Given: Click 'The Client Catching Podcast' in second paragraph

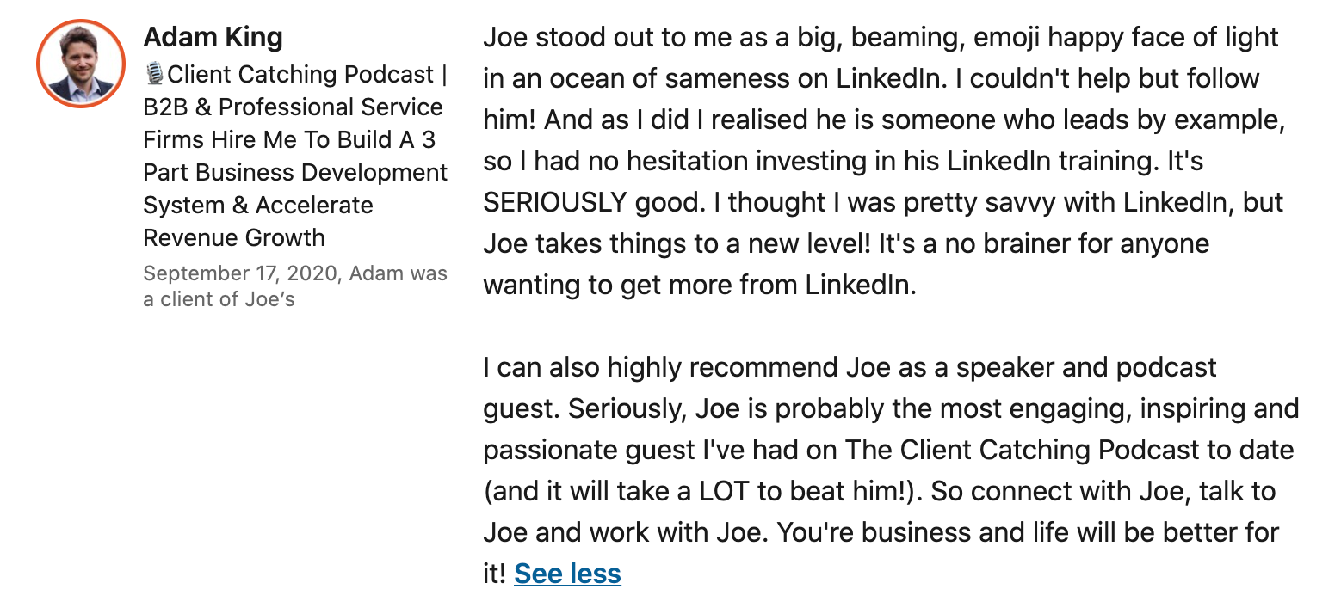Looking at the screenshot, I should (x=1022, y=451).
